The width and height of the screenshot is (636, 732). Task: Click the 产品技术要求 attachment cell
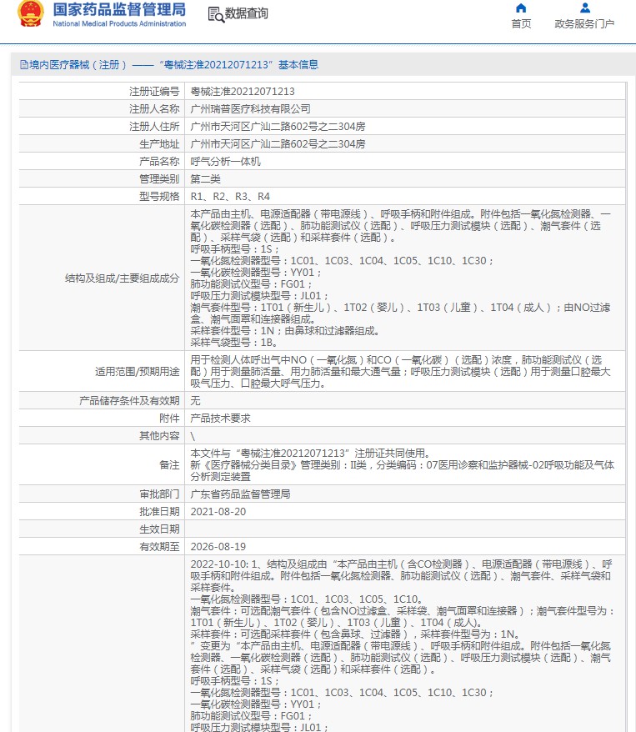pos(220,418)
